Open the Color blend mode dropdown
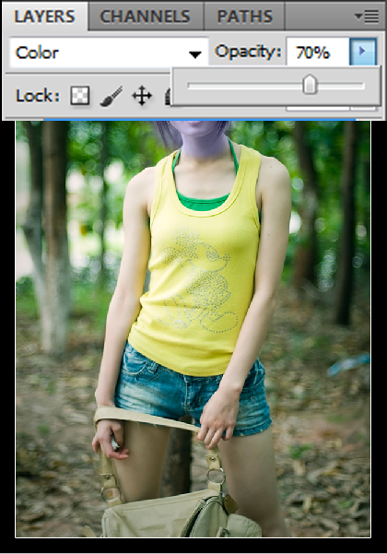Viewport: 387px width, 554px height. (x=109, y=53)
